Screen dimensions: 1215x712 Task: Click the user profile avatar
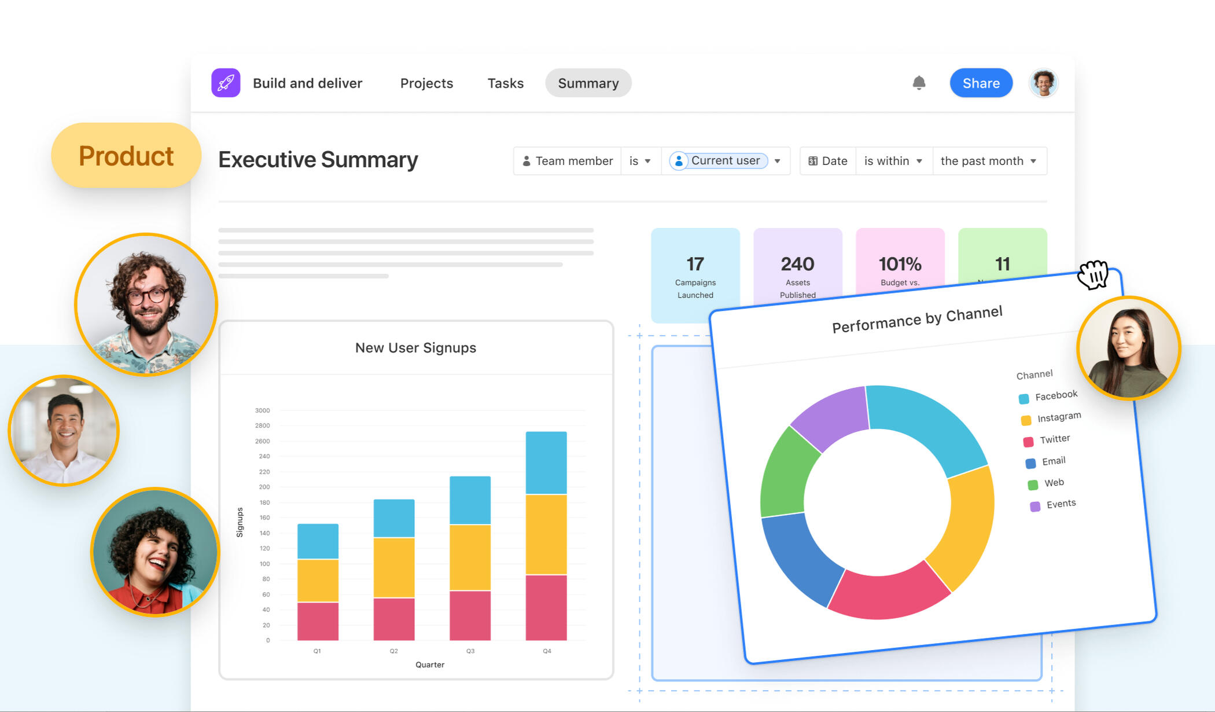tap(1043, 83)
